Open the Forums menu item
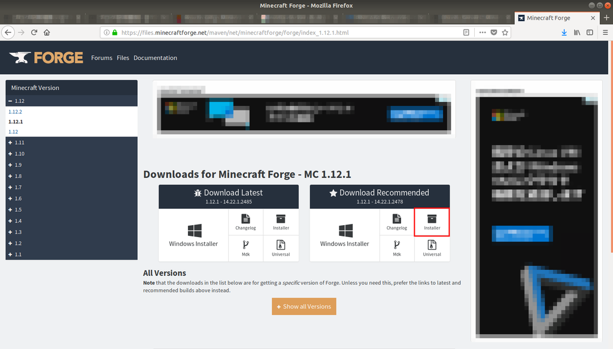The height and width of the screenshot is (349, 613). point(102,58)
